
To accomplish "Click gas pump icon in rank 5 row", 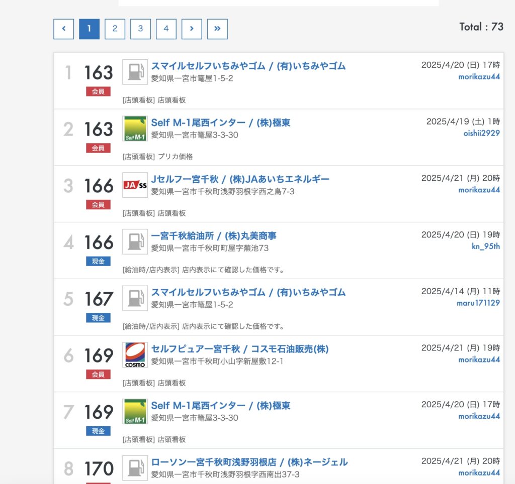I will [135, 298].
